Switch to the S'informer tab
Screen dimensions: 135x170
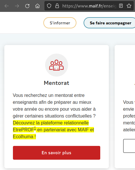(60, 23)
